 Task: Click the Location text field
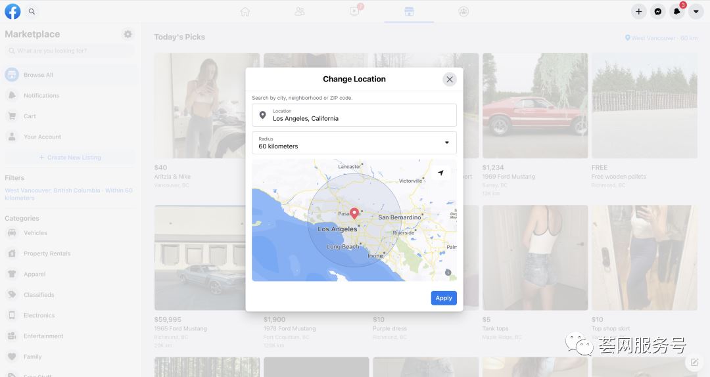pyautogui.click(x=354, y=115)
